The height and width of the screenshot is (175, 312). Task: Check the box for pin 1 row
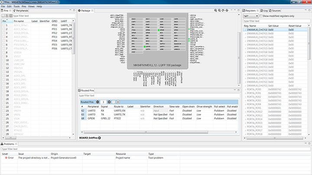[3, 25]
